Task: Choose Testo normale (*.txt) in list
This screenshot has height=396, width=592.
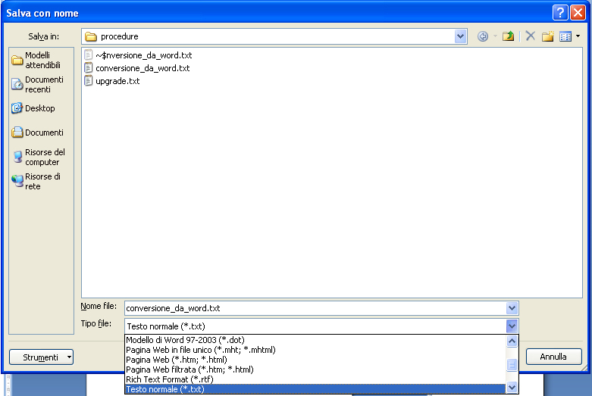Action: 315,389
